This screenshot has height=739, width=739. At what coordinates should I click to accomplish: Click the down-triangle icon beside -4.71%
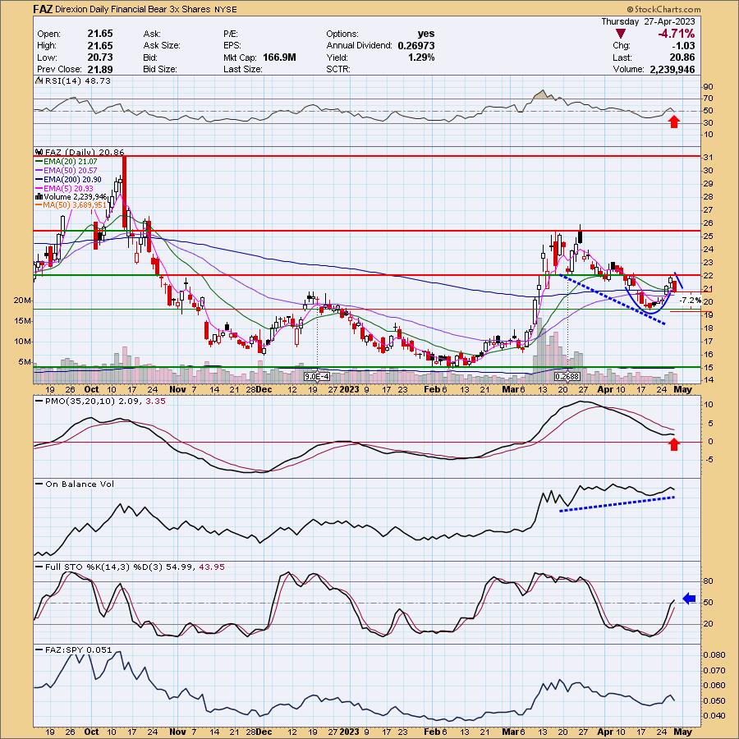[621, 34]
